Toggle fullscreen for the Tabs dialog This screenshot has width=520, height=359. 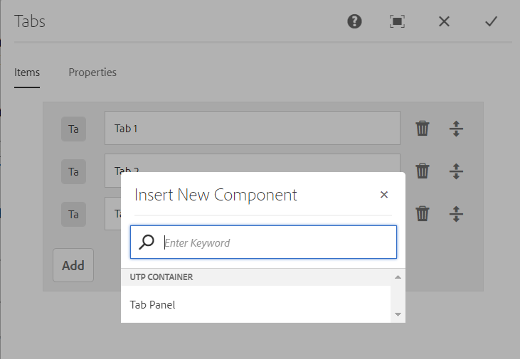point(398,21)
